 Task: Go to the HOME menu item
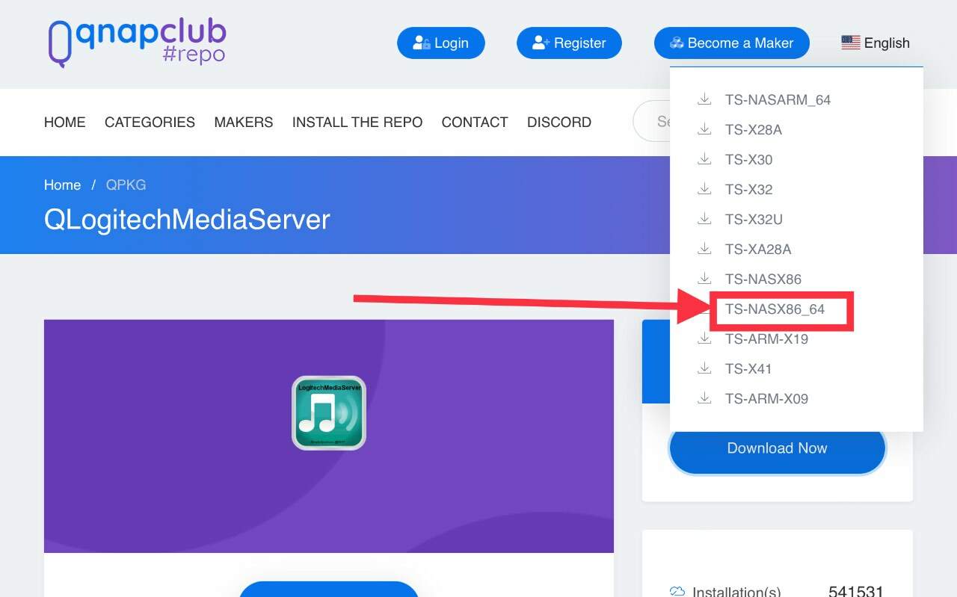coord(65,123)
